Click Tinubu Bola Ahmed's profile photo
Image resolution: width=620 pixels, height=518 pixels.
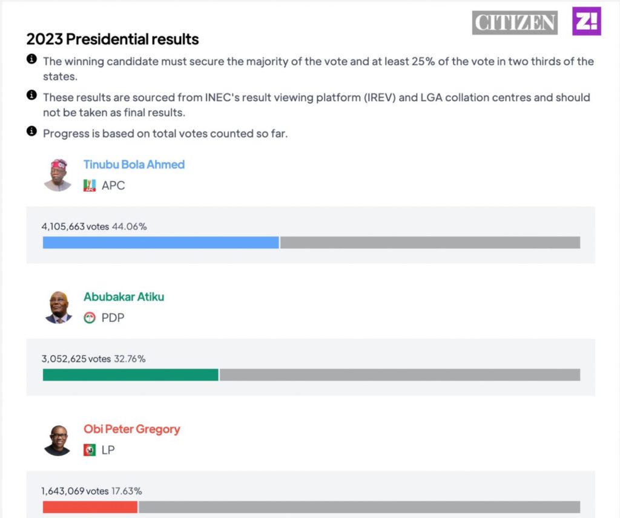(58, 175)
